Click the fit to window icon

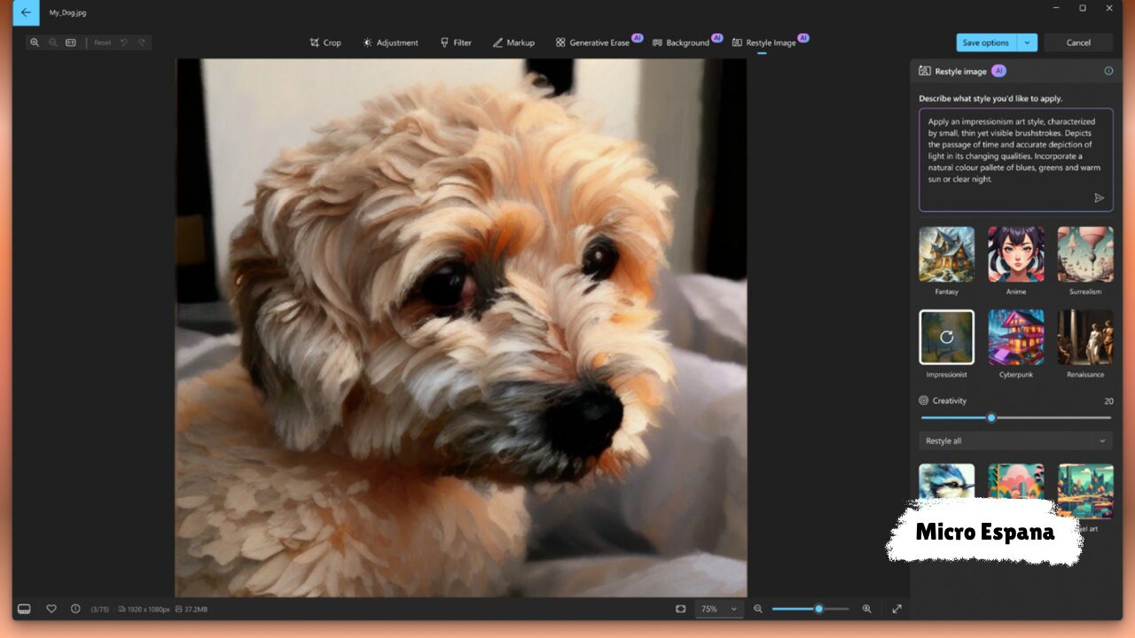tap(680, 609)
